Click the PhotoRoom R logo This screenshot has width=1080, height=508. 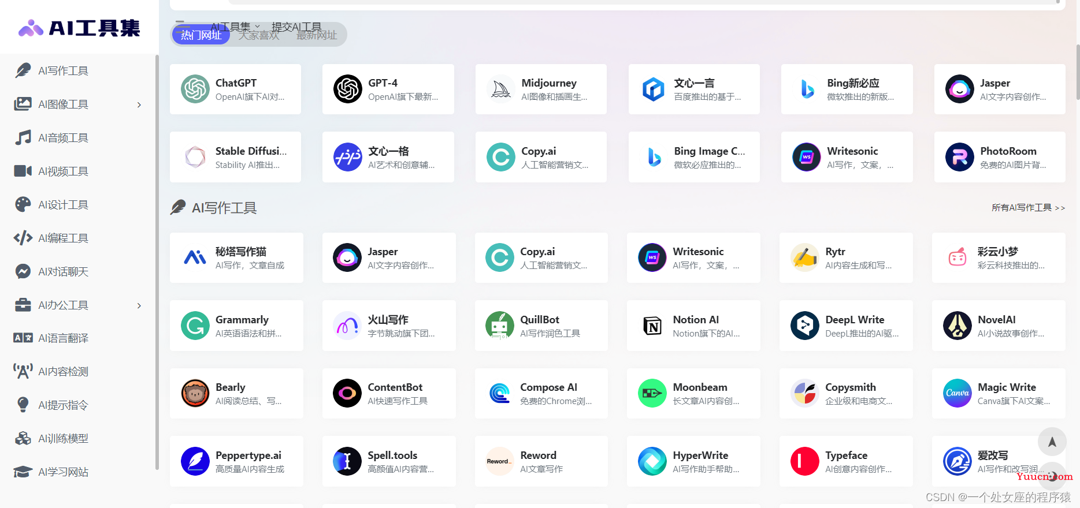(x=960, y=157)
